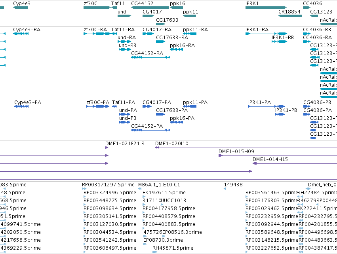The image size is (337, 254).
Task: Select the IP3K1 gene bar
Action: (x=266, y=8)
